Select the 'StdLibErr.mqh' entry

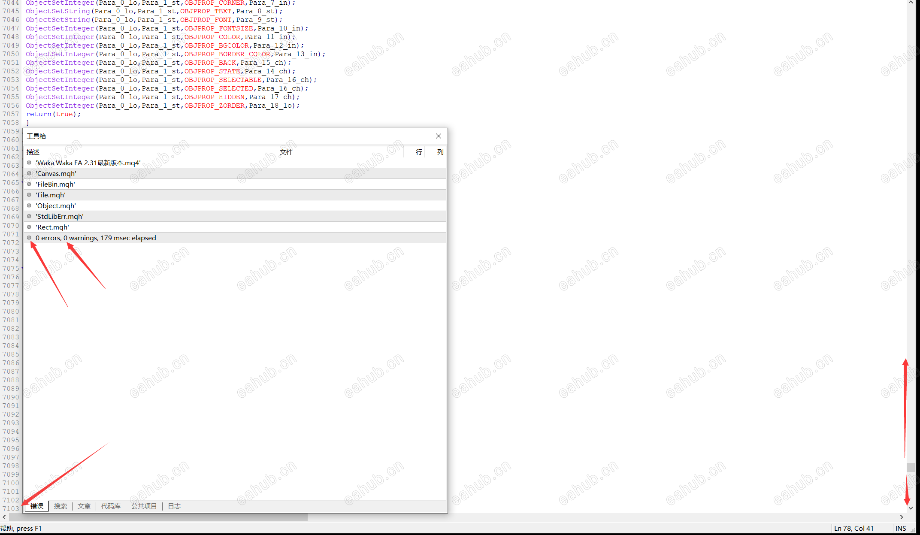click(x=60, y=217)
